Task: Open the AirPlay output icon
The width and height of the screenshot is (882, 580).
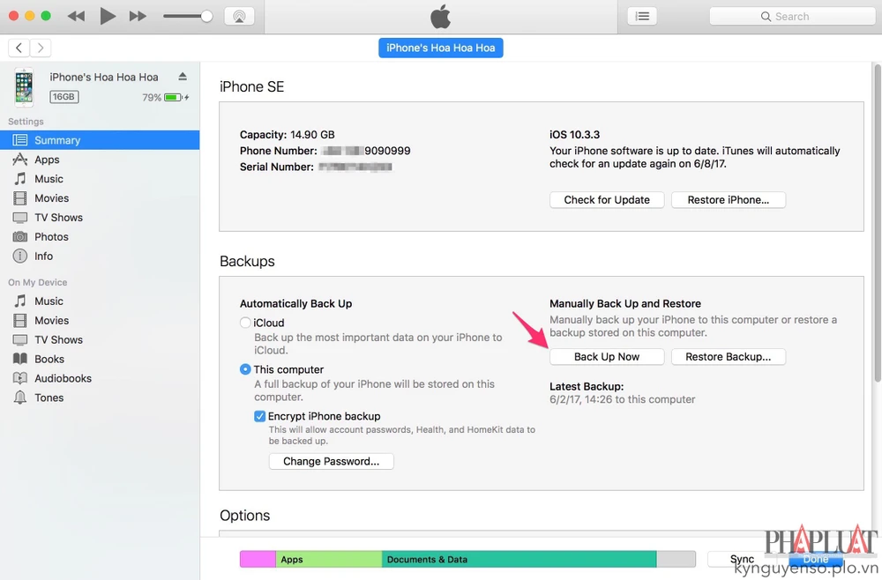Action: point(239,16)
